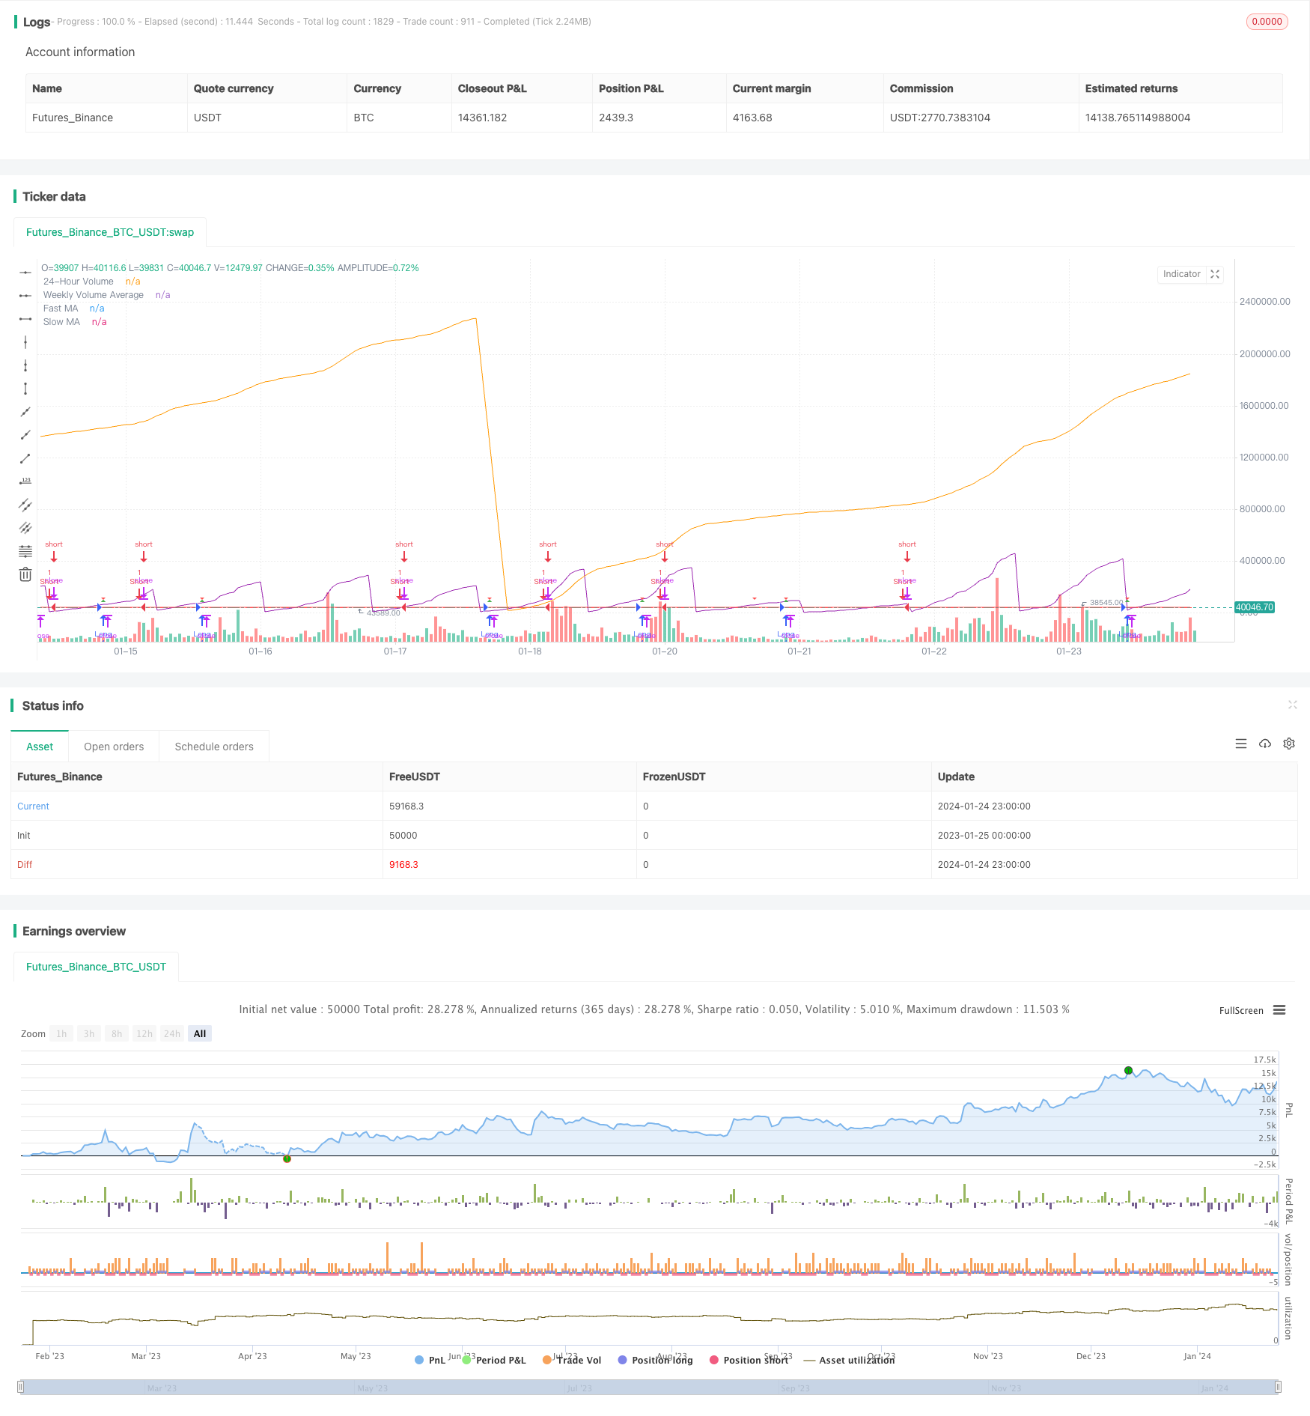Open the gear settings in Status info
The width and height of the screenshot is (1310, 1416).
[1289, 744]
